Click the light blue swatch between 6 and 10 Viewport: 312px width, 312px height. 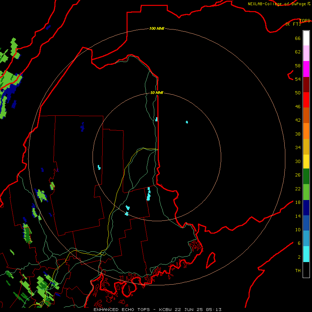(x=306, y=239)
